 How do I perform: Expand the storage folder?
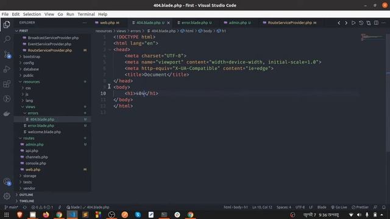(30, 176)
